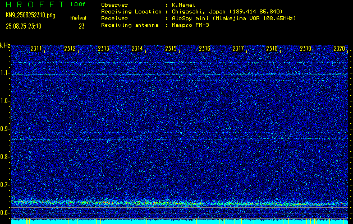Click the 2316 time marker
This screenshot has height=224, width=353.
point(205,49)
